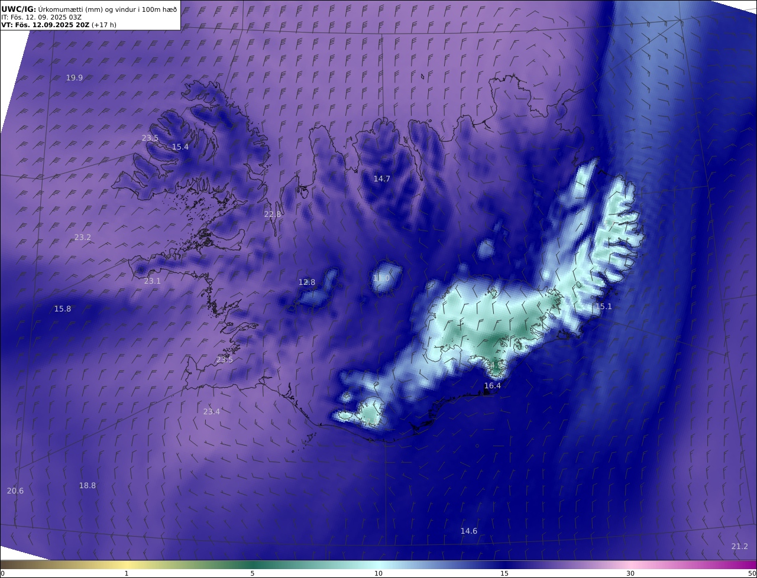Click the colorbar tick label 5
This screenshot has height=578, width=757.
click(x=253, y=573)
